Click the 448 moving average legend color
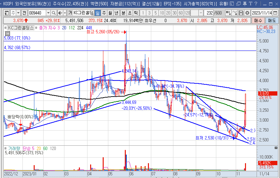Screen dimensions: 280x178 pos(89,28)
